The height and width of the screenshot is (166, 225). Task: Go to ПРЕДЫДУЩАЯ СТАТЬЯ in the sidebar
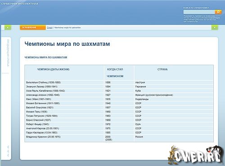pyautogui.click(x=8, y=53)
